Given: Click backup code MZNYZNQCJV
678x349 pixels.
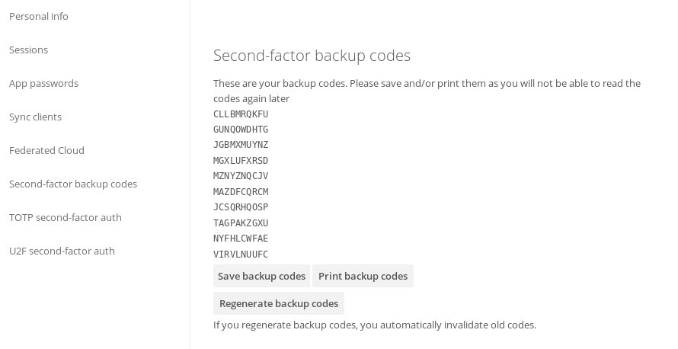Looking at the screenshot, I should pos(241,176).
